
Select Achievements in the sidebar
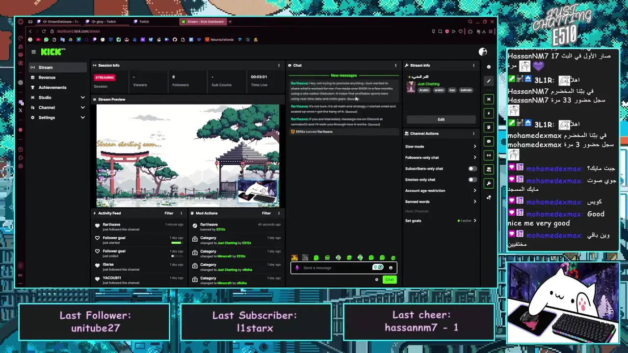(x=57, y=87)
